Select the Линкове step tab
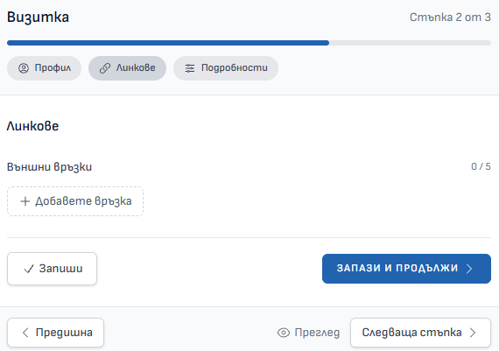 click(x=127, y=68)
